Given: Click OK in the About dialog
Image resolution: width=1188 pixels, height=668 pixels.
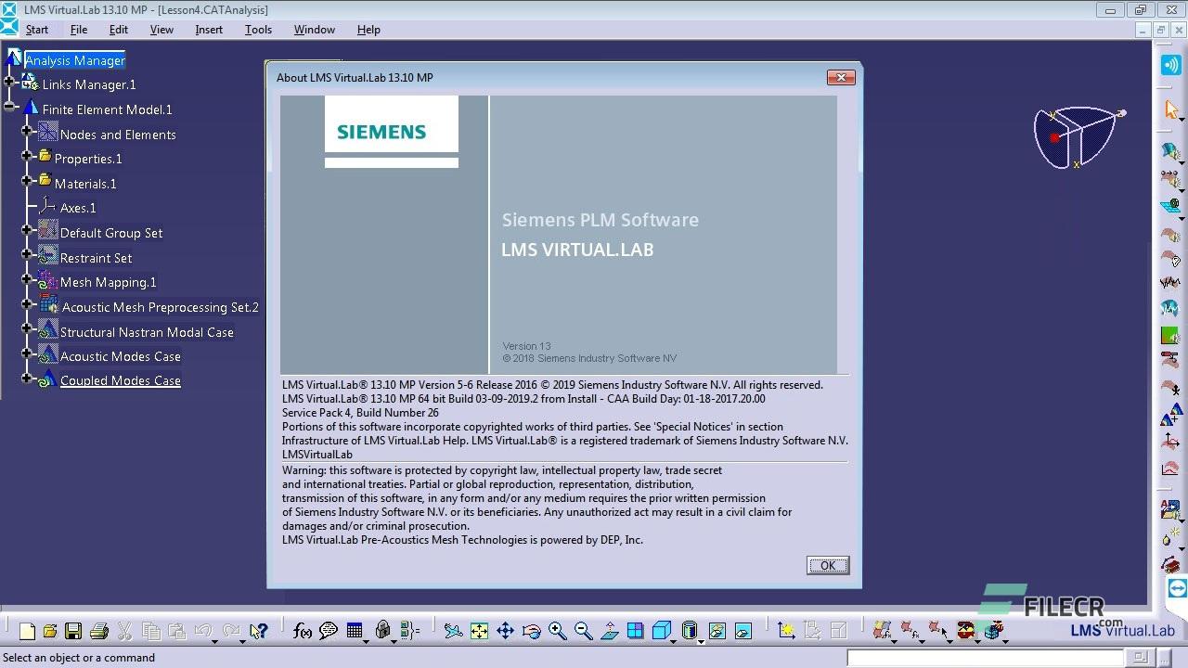Looking at the screenshot, I should (x=828, y=565).
